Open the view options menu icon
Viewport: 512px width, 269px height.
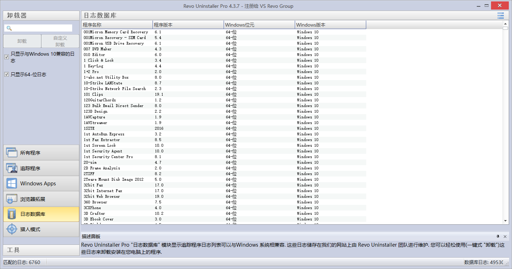pos(501,15)
